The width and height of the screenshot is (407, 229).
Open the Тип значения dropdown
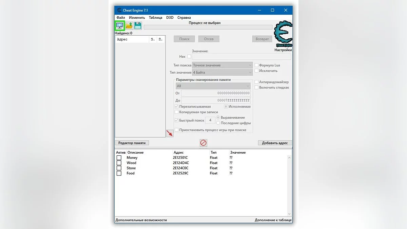coord(222,72)
